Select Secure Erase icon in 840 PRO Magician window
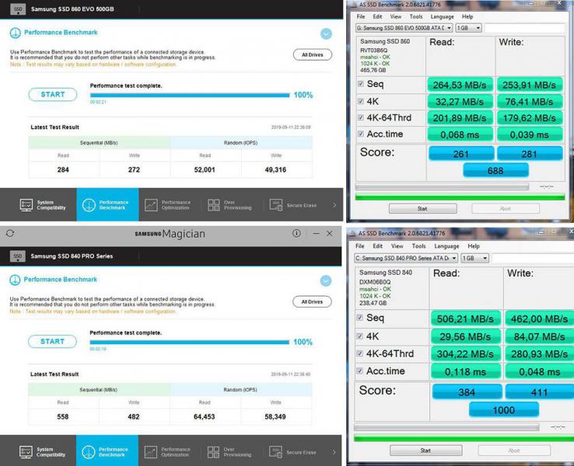The image size is (574, 466). point(275,451)
